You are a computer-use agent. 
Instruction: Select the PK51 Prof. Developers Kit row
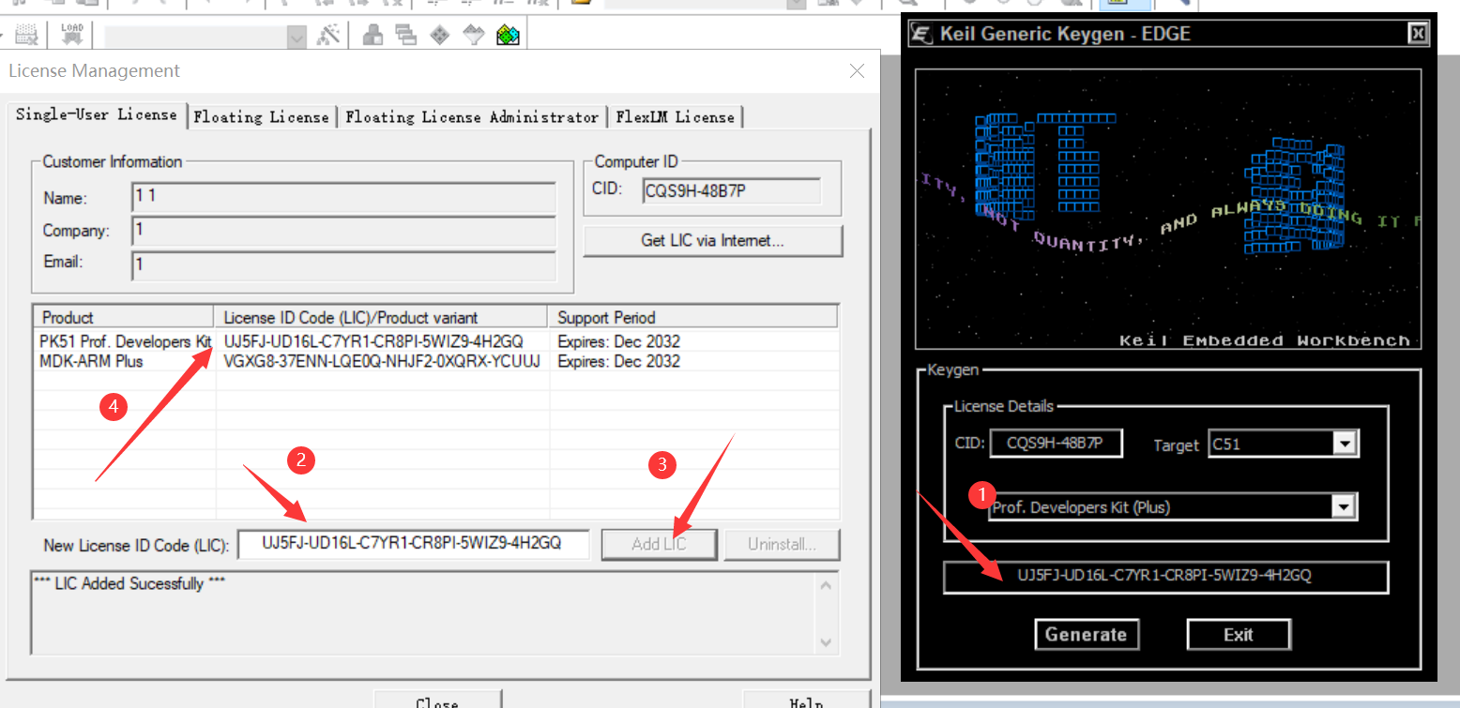click(x=435, y=341)
